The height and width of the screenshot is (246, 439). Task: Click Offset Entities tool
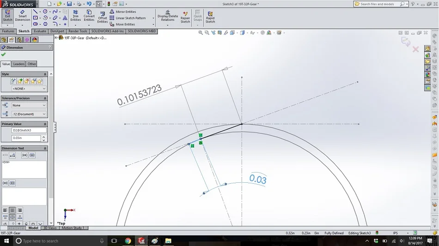(x=103, y=18)
